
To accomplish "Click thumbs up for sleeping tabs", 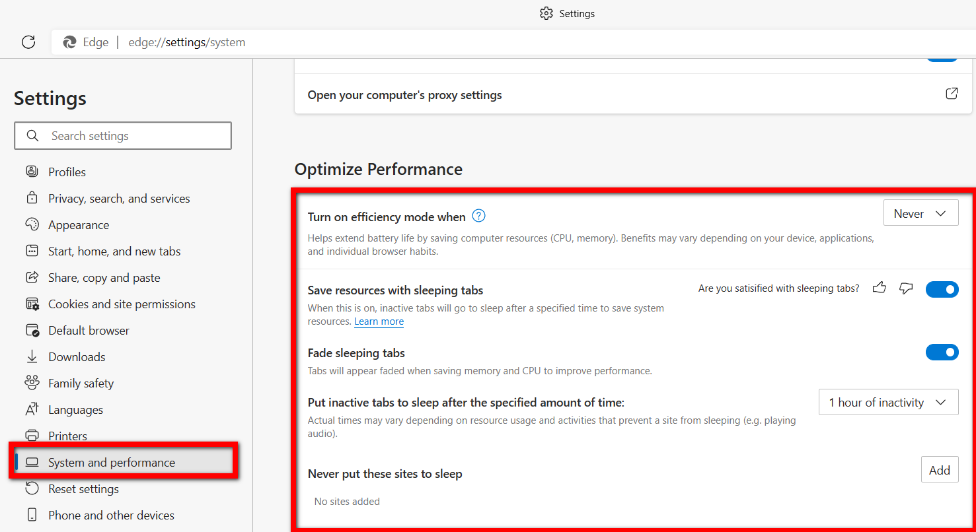I will [x=879, y=288].
